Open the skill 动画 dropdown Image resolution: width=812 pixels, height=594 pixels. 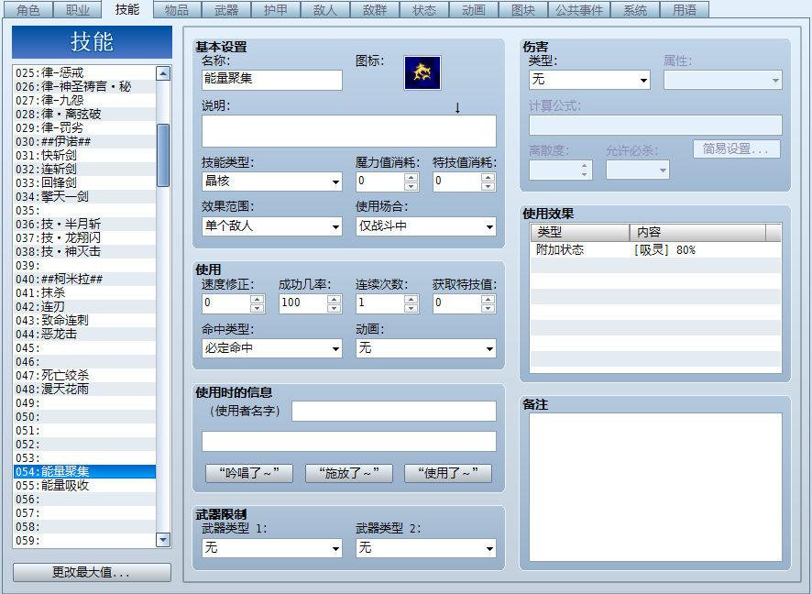(x=425, y=348)
